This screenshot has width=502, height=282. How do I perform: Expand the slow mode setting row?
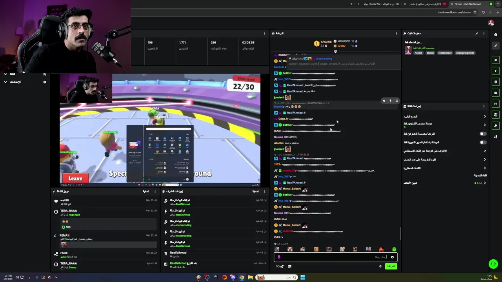445,116
